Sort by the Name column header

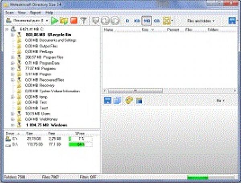tap(121, 30)
